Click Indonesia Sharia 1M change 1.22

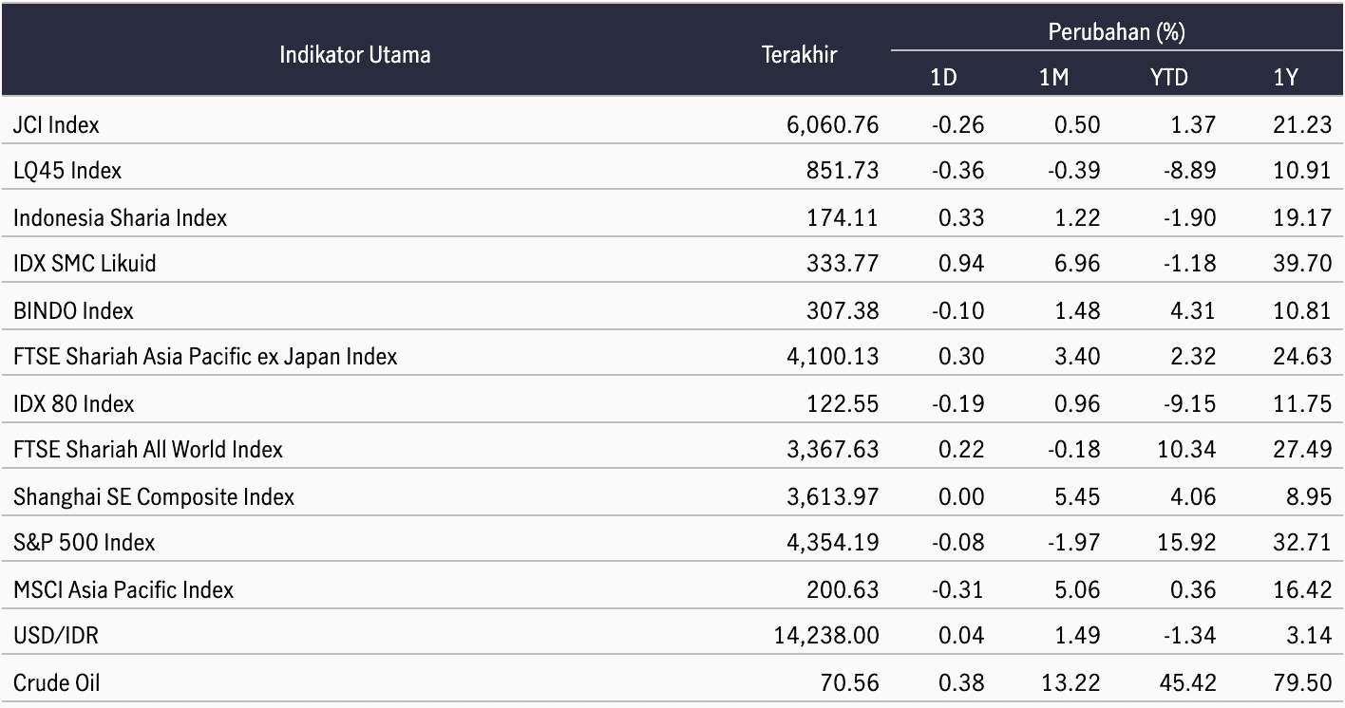pos(1077,217)
